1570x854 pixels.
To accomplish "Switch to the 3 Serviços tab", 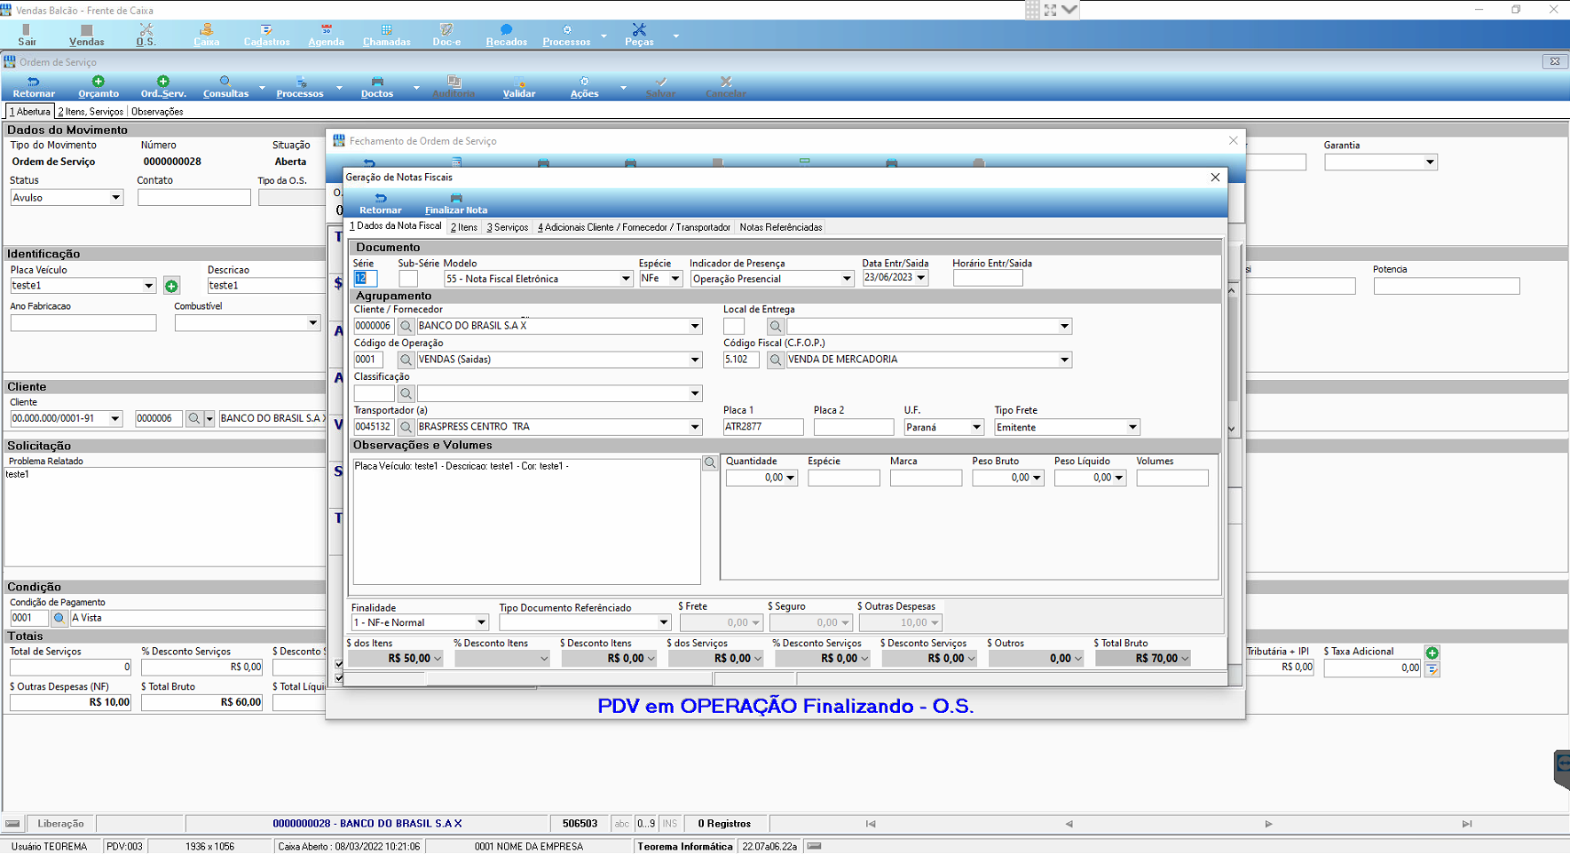I will tap(508, 227).
